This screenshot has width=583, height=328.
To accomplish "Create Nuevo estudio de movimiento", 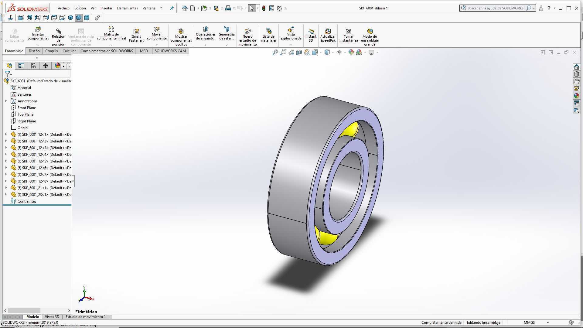I will (247, 37).
